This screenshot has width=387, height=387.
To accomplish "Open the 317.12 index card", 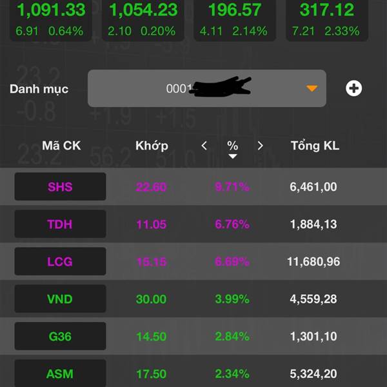I will pos(327,20).
